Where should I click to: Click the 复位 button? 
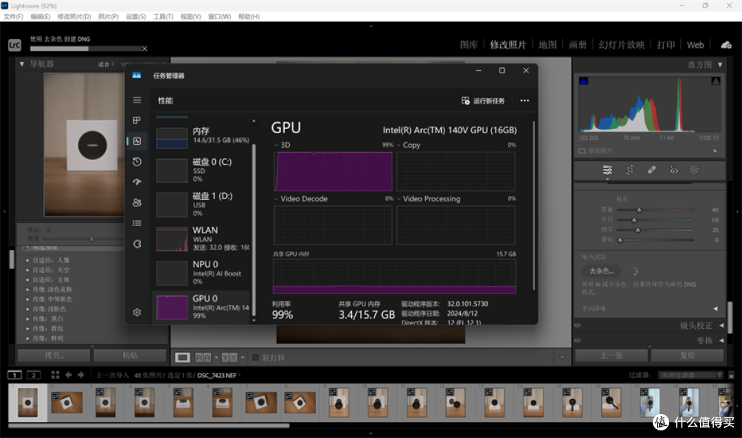687,355
